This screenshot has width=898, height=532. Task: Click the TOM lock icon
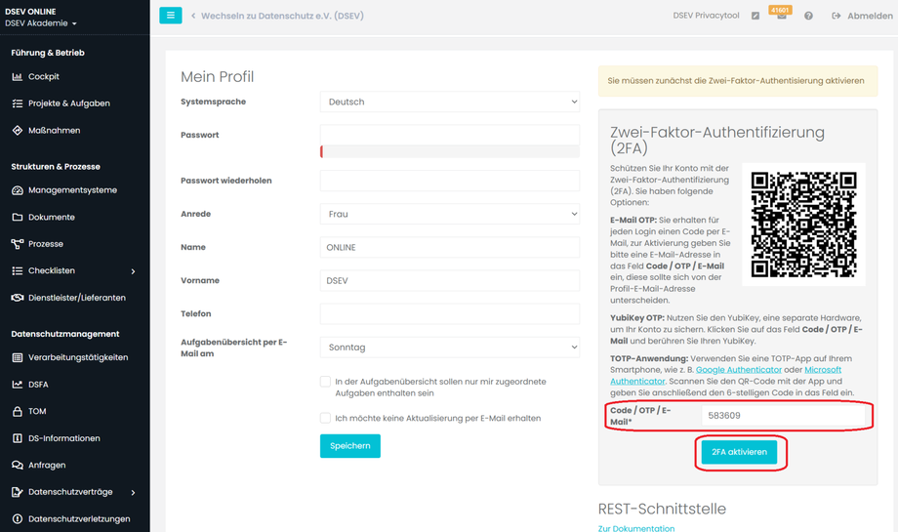pos(18,411)
